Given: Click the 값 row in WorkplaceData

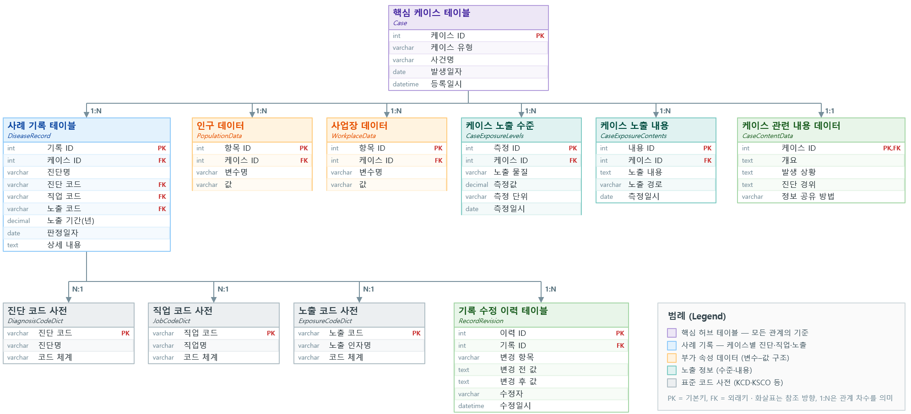Looking at the screenshot, I should (x=387, y=185).
